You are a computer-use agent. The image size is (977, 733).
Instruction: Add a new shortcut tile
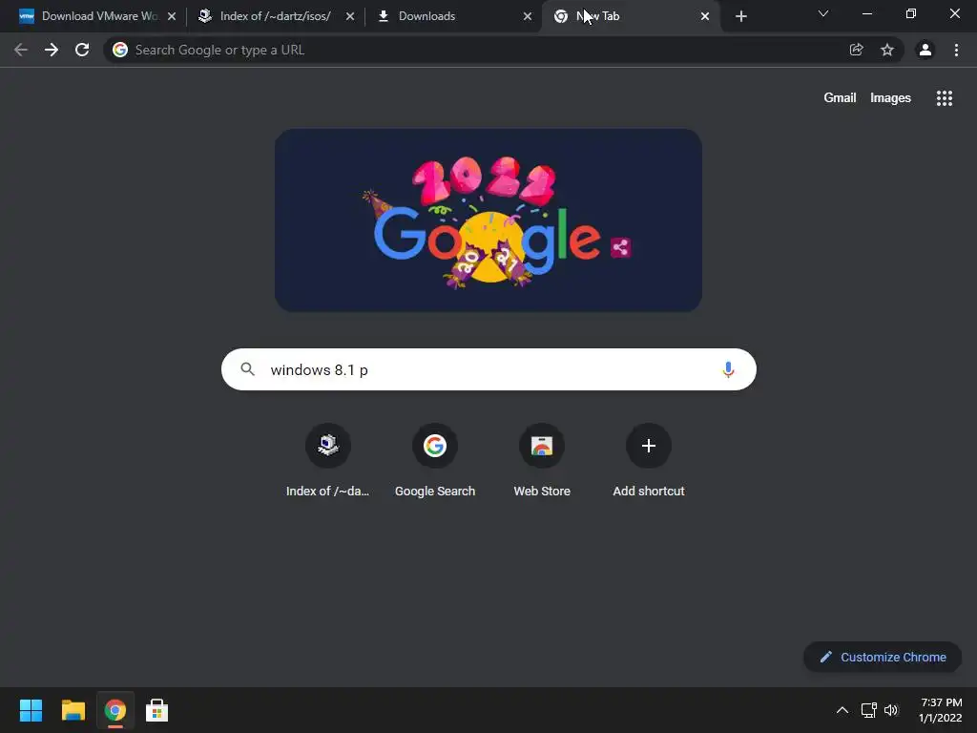tap(649, 460)
